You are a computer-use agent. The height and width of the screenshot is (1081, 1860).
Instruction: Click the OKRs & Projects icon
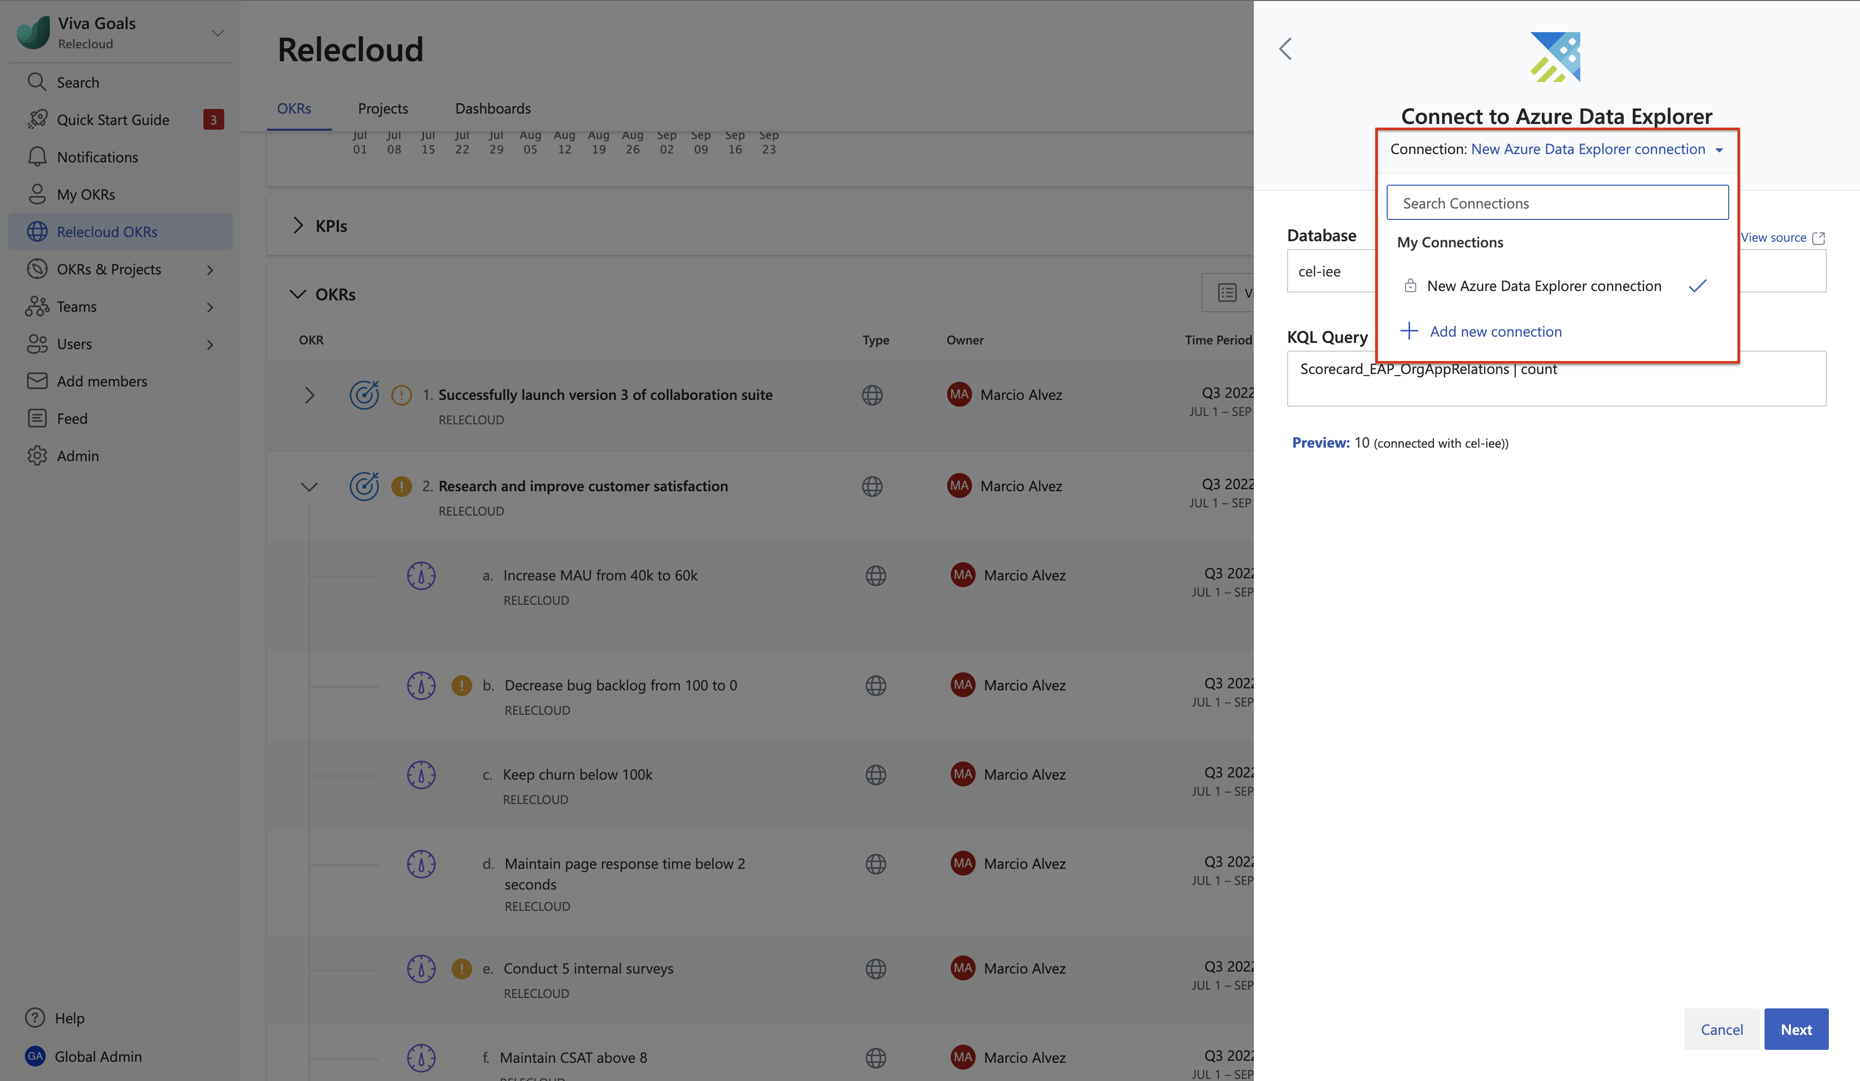tap(37, 269)
